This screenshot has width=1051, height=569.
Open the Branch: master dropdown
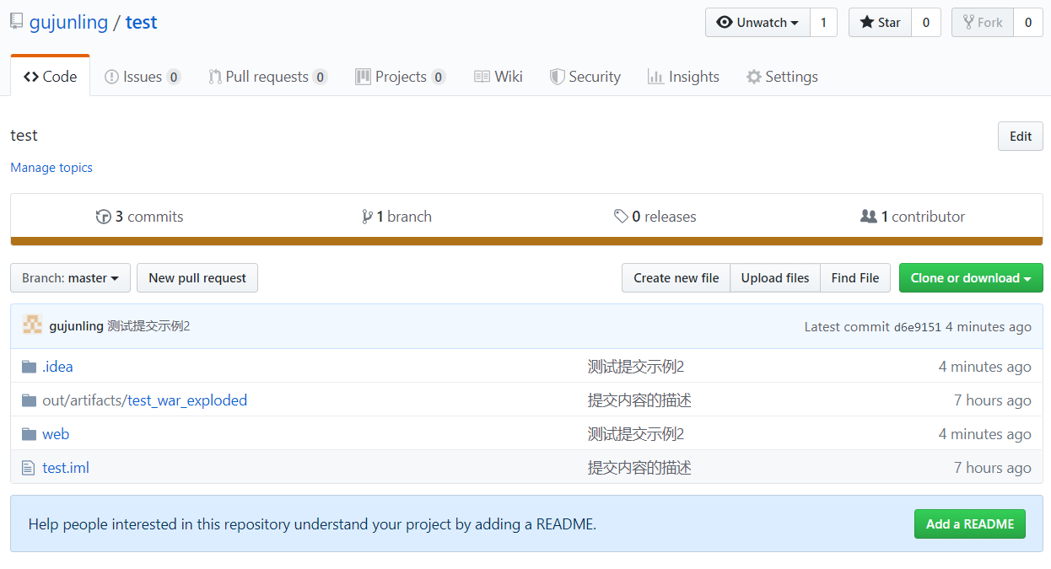tap(70, 278)
